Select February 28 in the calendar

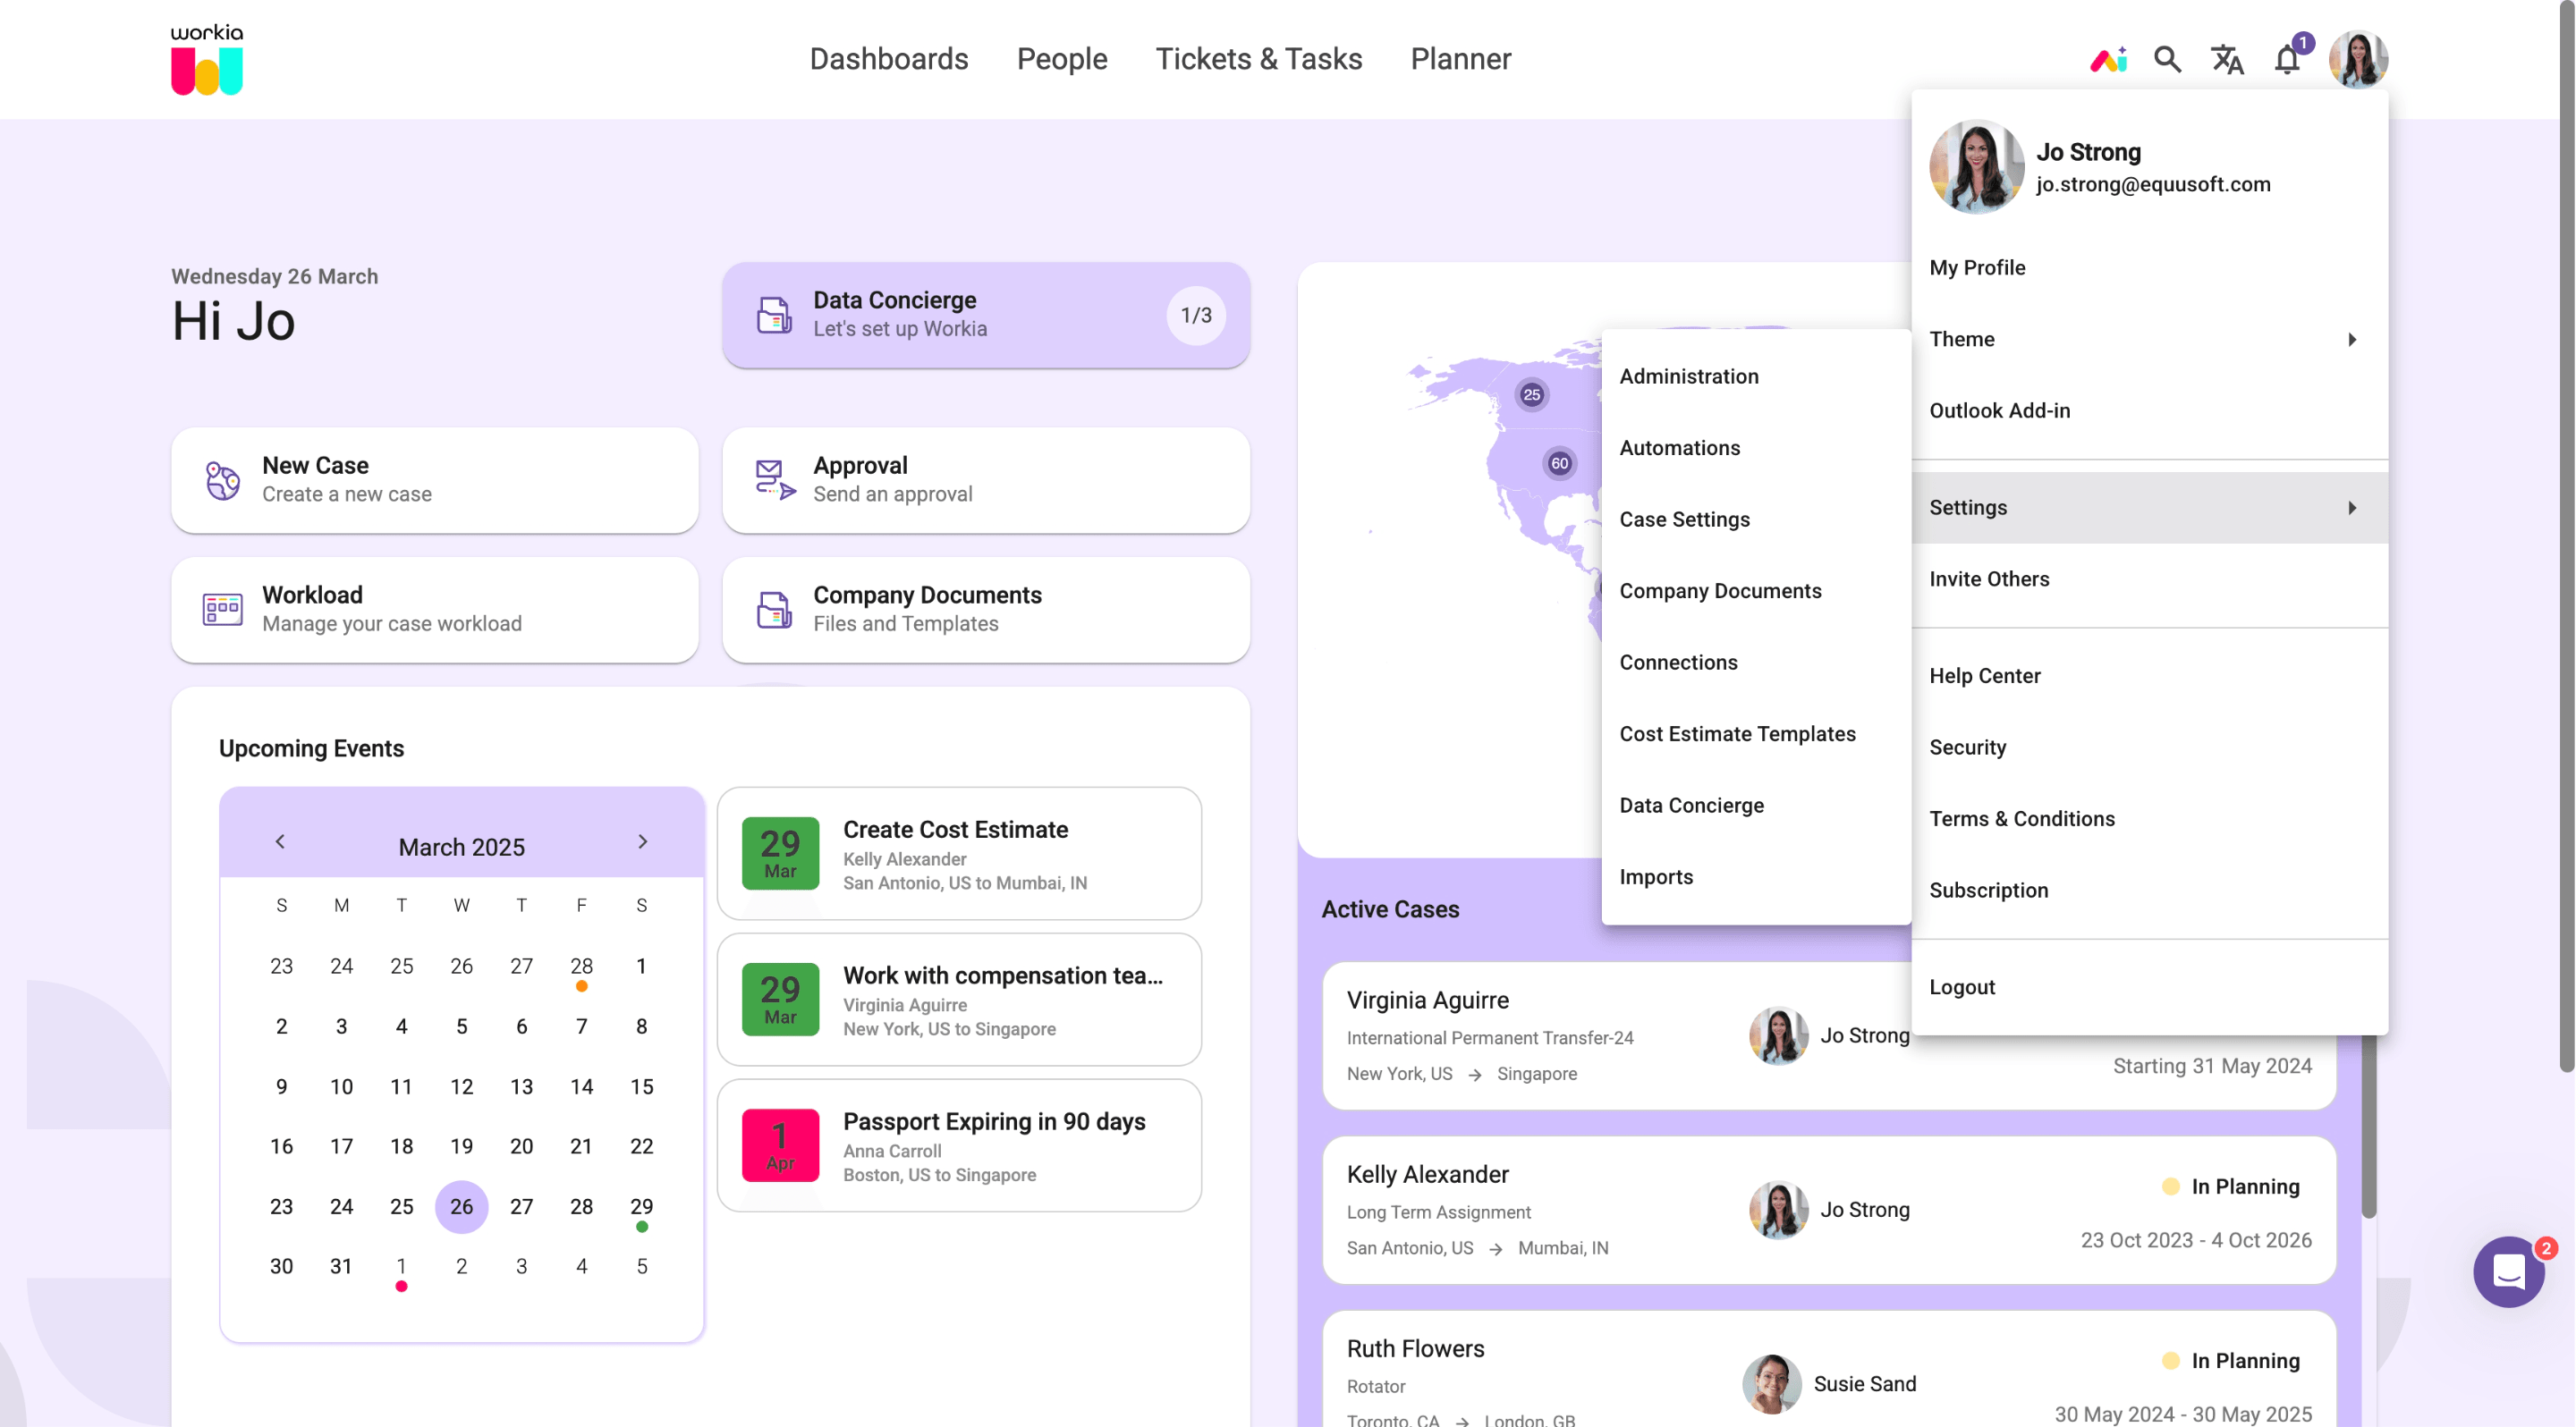pos(581,967)
